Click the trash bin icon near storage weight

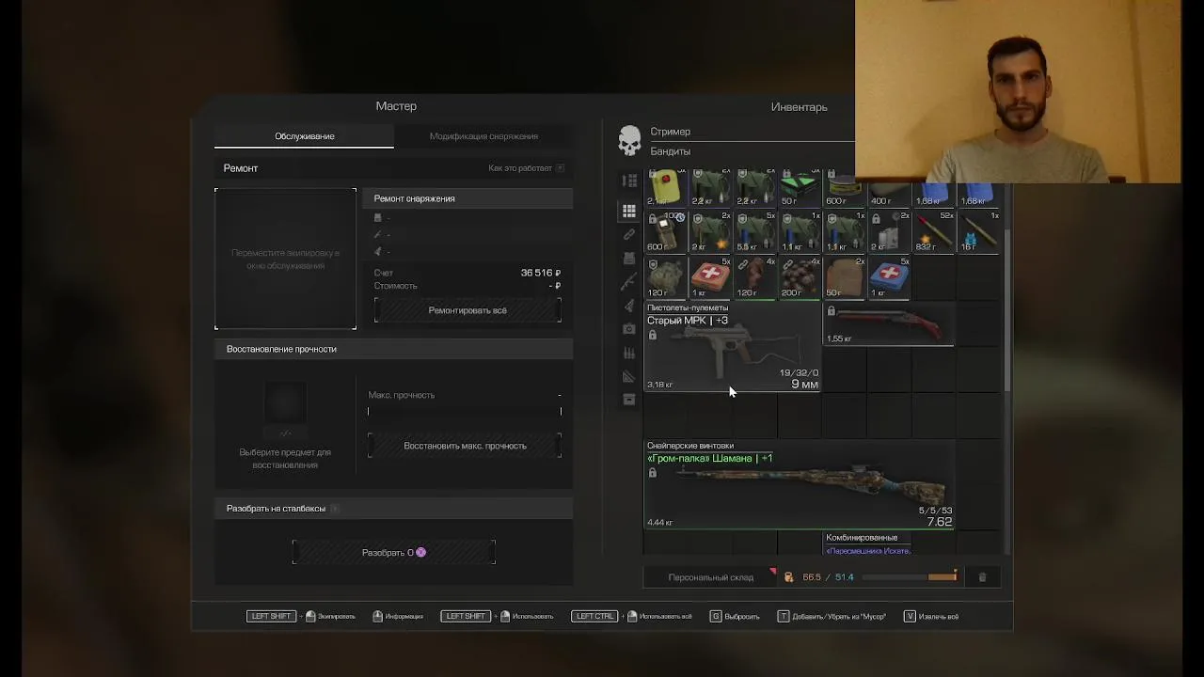coord(982,577)
